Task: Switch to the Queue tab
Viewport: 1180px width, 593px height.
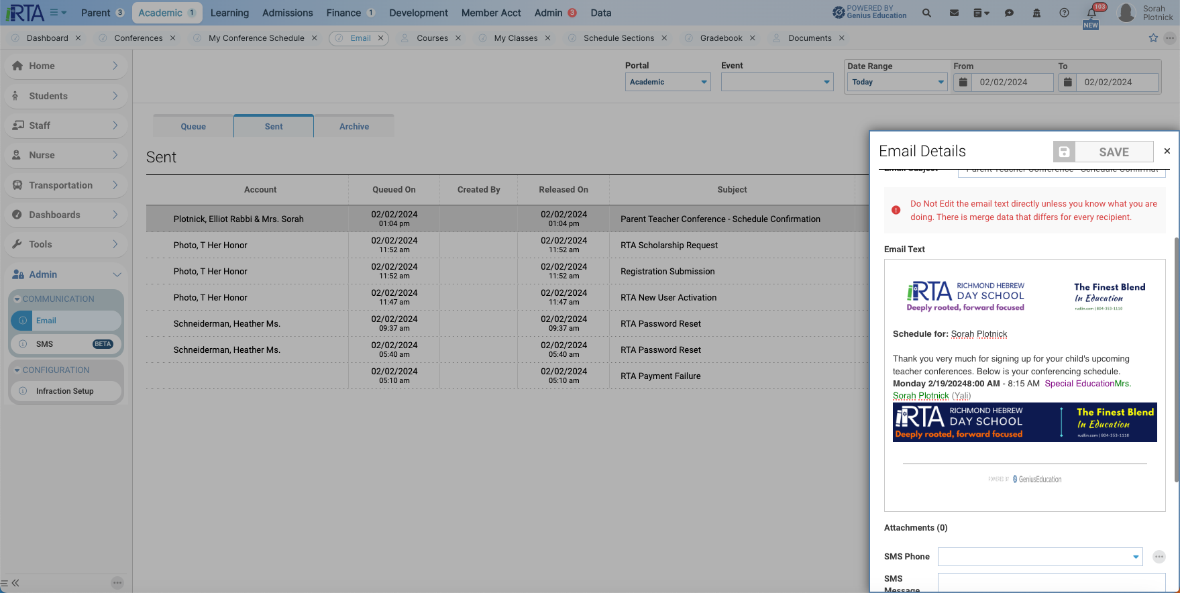Action: click(193, 126)
